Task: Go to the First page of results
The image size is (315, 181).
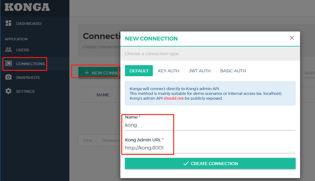Action: (87, 140)
